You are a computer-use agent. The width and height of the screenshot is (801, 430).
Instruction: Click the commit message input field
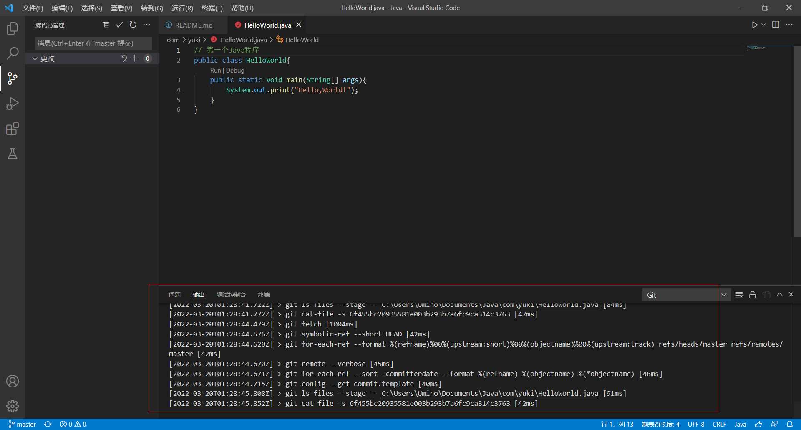(93, 43)
